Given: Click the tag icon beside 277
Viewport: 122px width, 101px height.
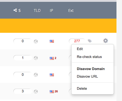Looking at the screenshot, I should (90, 41).
